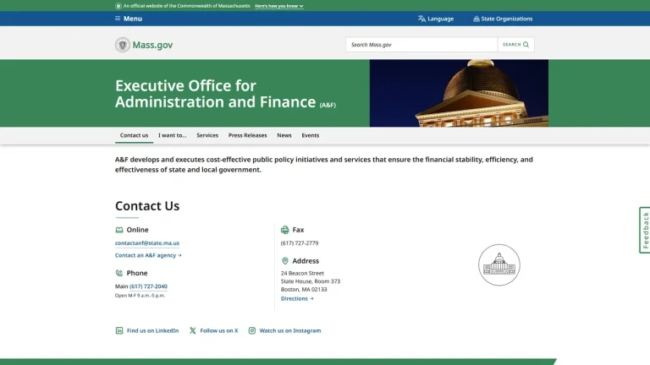
Task: Open Watch us on Instagram link
Action: click(290, 330)
